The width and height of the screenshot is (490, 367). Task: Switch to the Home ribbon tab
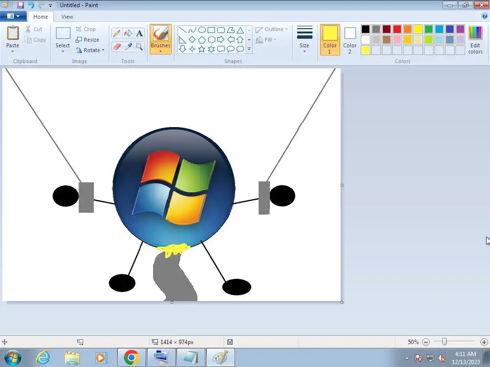pos(41,17)
